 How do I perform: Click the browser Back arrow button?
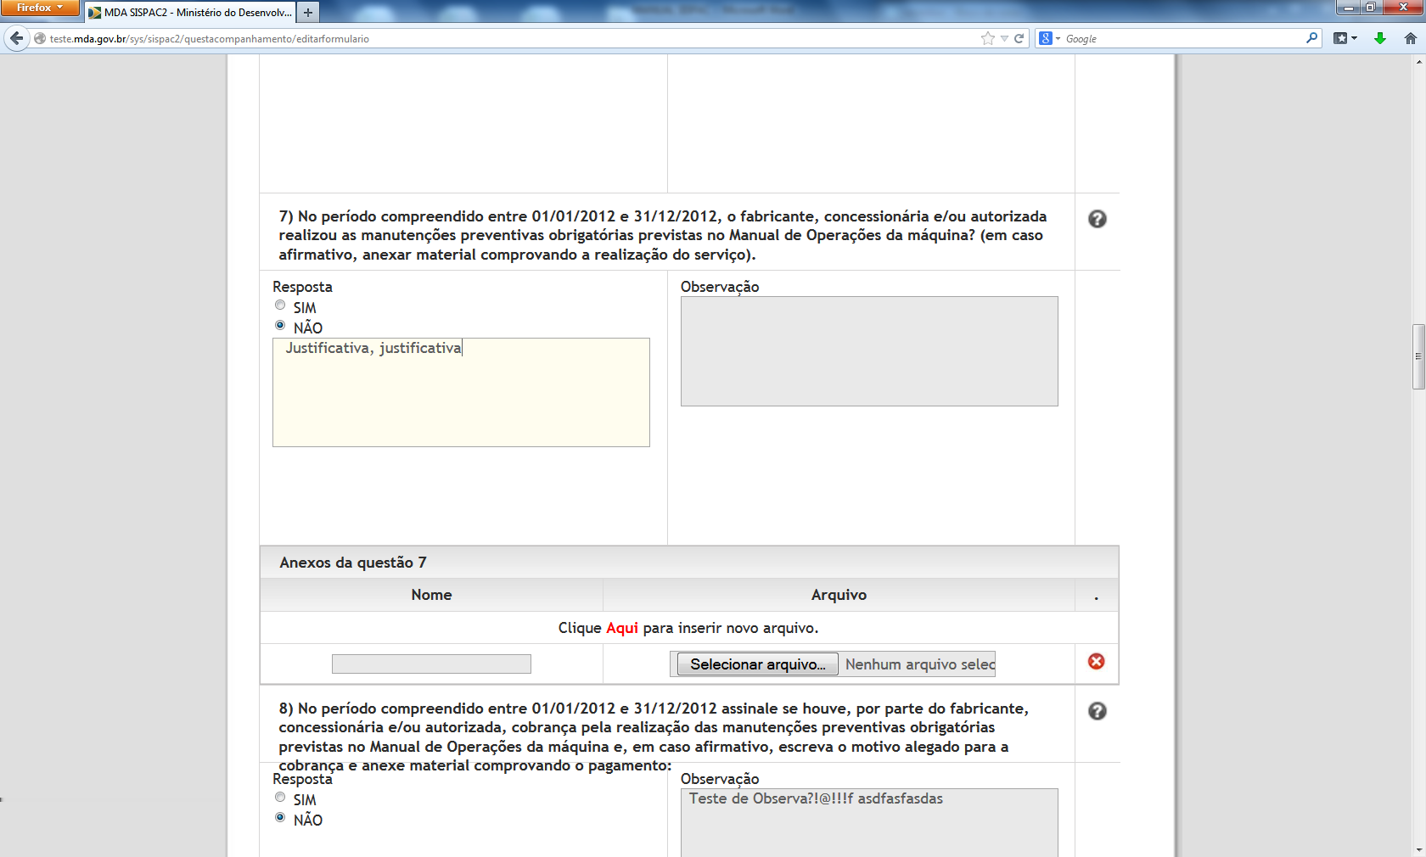pyautogui.click(x=16, y=38)
